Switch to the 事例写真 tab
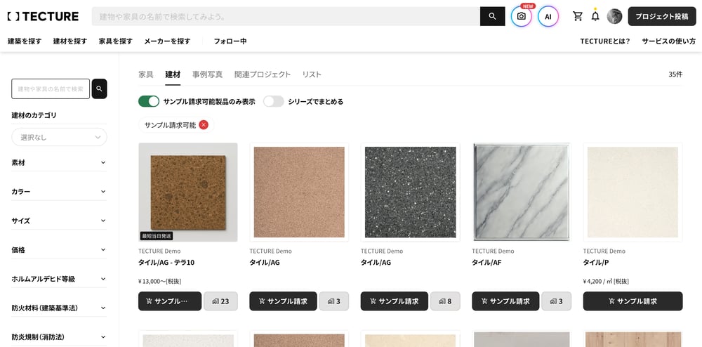The image size is (702, 347). click(x=207, y=74)
